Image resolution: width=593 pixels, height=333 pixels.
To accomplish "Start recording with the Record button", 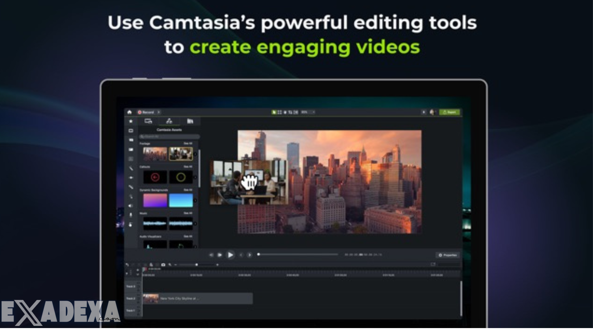I will 145,112.
